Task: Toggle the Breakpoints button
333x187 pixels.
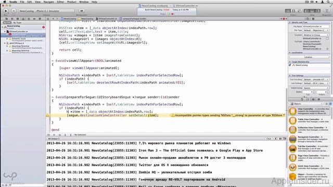Action: click(82, 11)
